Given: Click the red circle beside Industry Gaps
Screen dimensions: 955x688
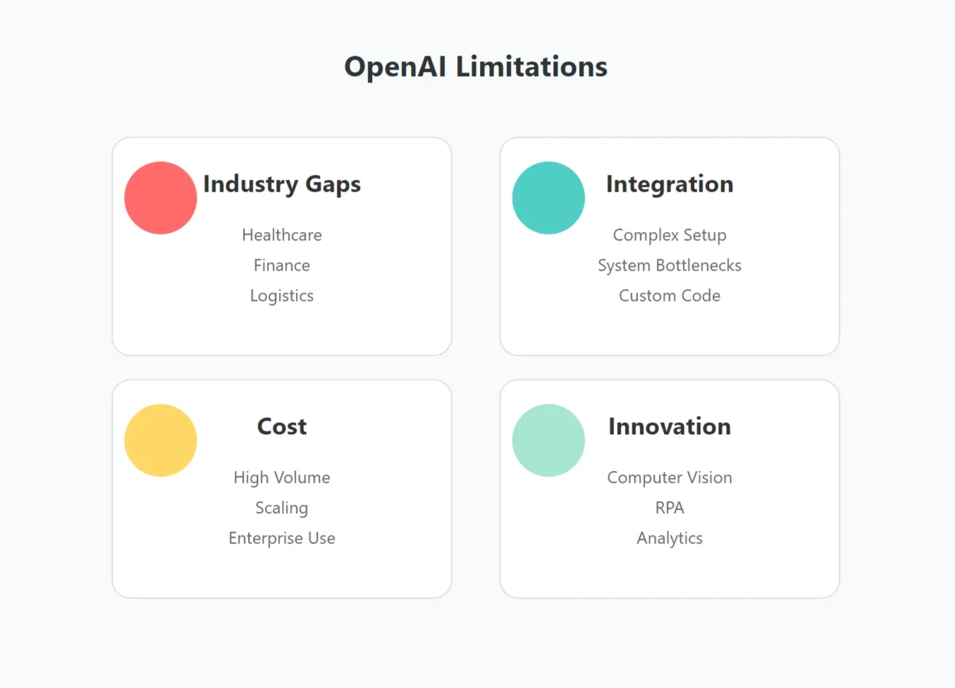Looking at the screenshot, I should (161, 198).
